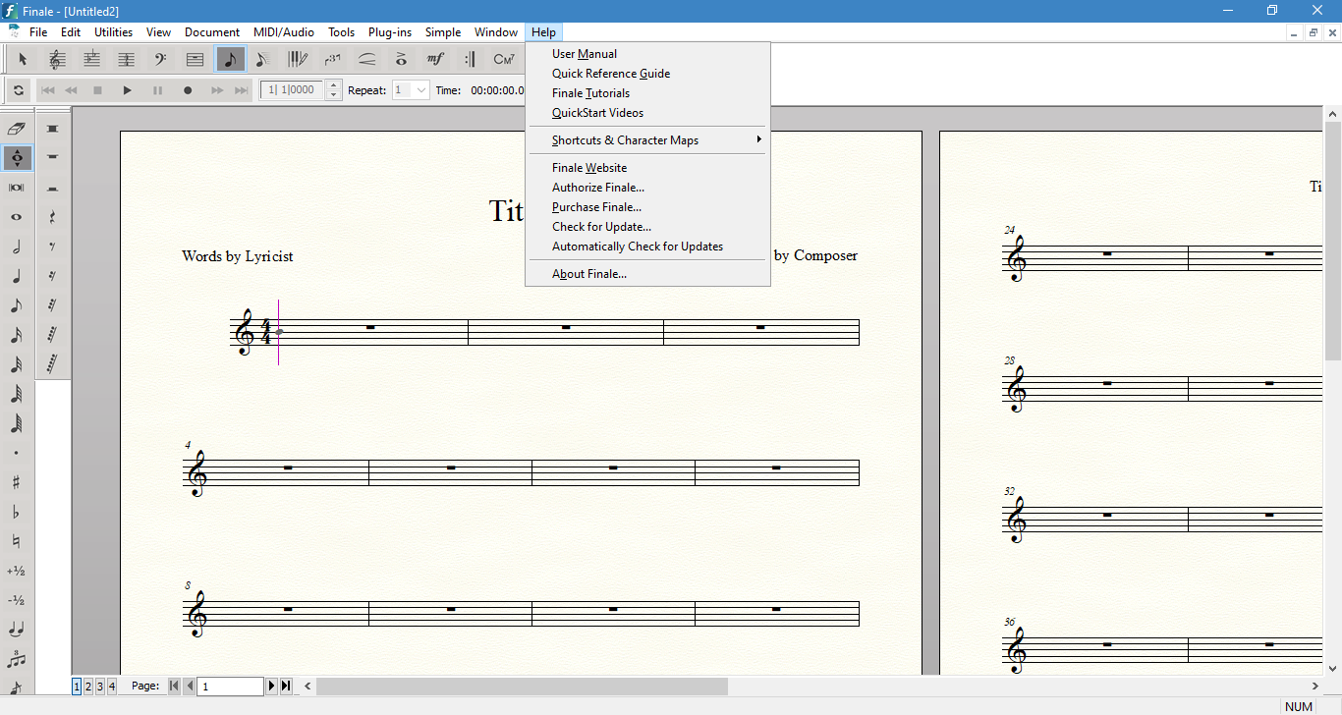1342x715 pixels.
Task: Select the Key Signature tool
Action: [91, 59]
